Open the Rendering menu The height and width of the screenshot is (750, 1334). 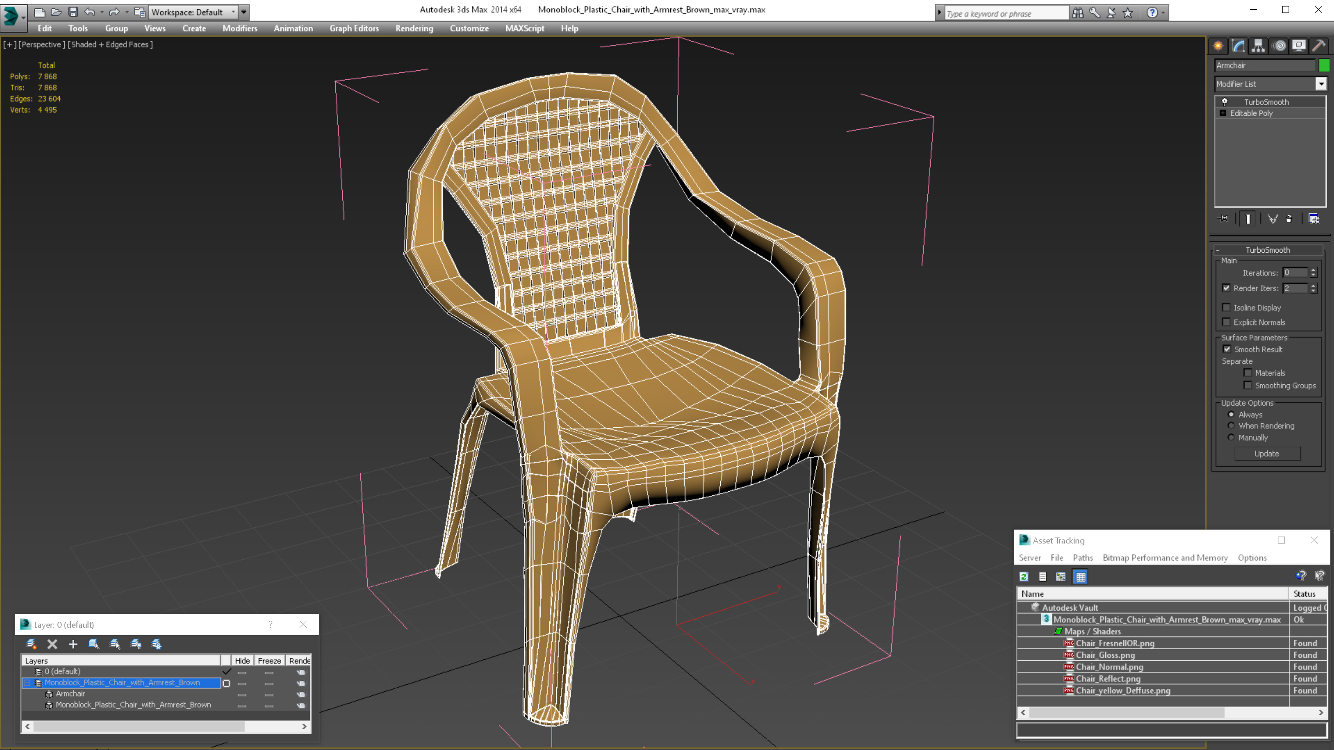(414, 28)
